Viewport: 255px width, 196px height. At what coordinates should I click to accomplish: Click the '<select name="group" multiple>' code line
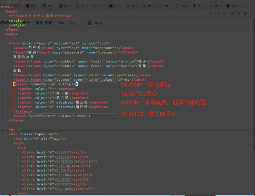coord(46,84)
